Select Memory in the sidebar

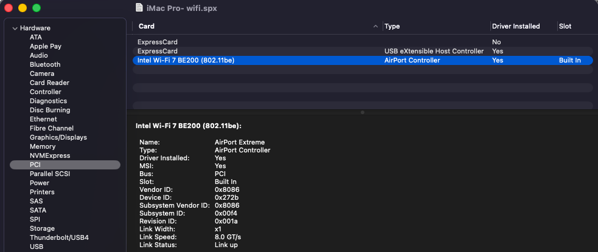click(43, 146)
